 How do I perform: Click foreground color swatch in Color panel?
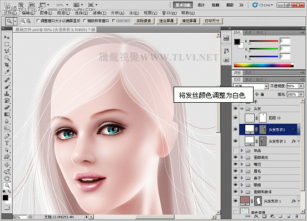[x=237, y=42]
